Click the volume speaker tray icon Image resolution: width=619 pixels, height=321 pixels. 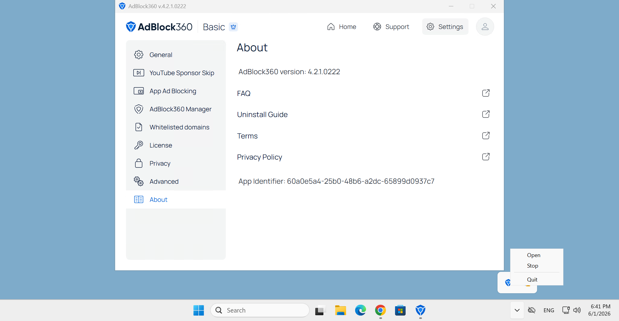point(577,310)
